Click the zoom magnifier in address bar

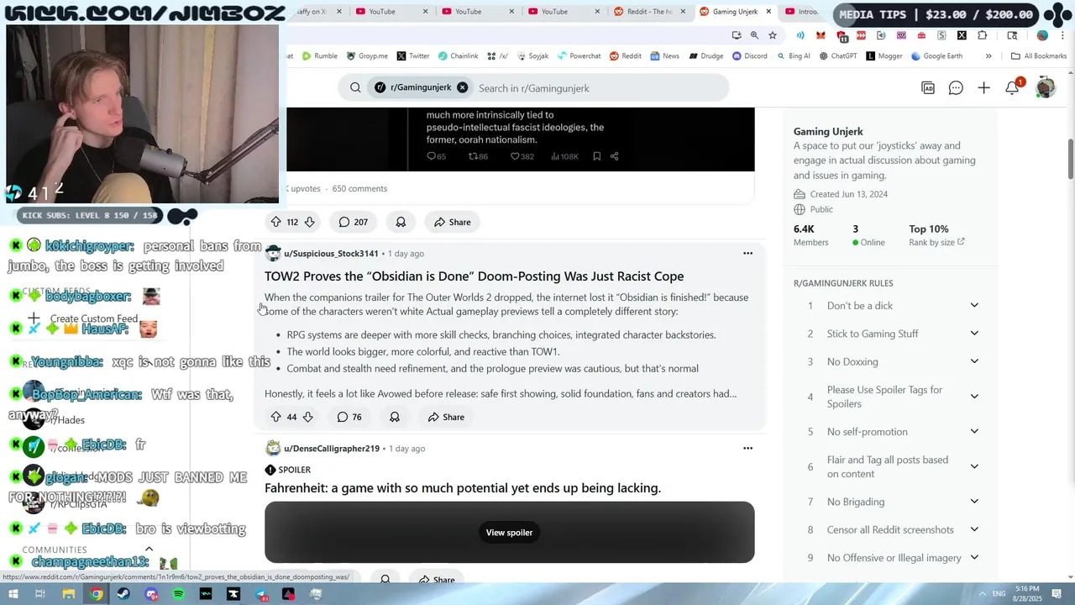point(754,35)
